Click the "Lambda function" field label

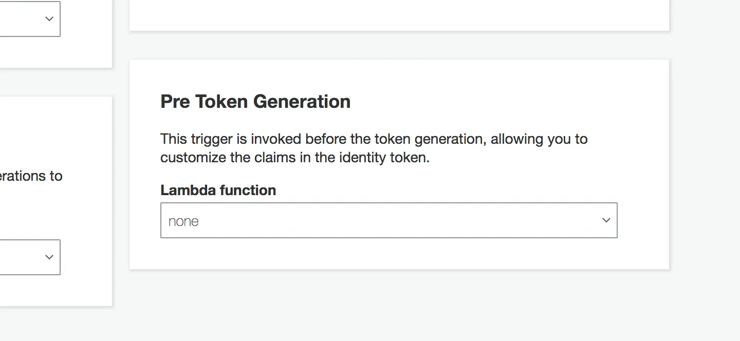(x=218, y=190)
